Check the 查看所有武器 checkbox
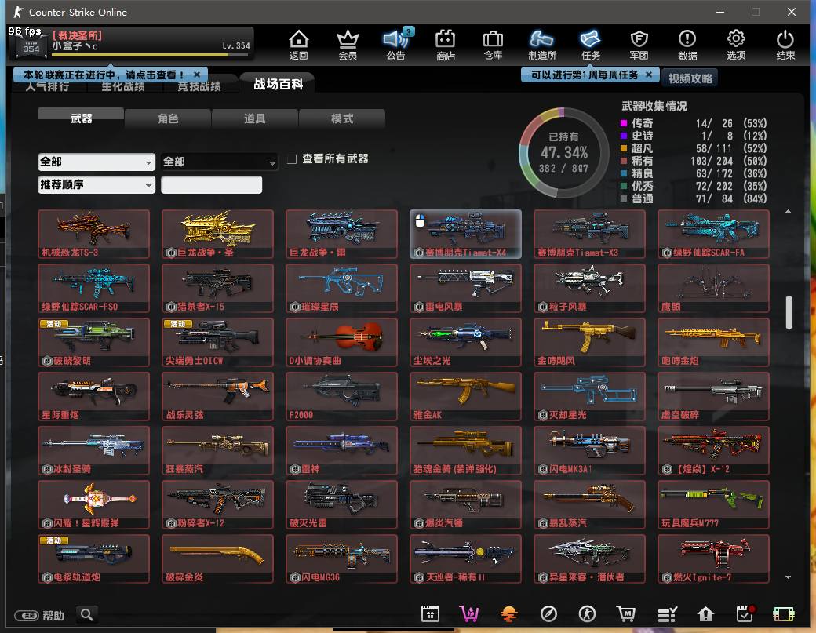This screenshot has width=816, height=633. point(292,158)
